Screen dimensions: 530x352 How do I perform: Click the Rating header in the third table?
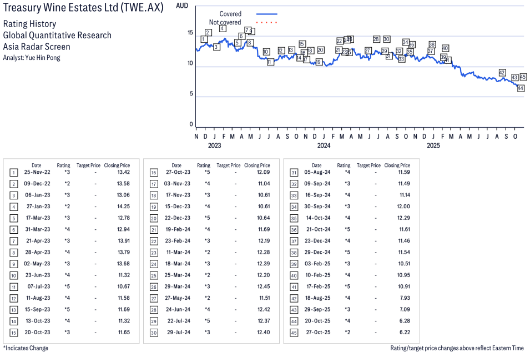(x=344, y=165)
